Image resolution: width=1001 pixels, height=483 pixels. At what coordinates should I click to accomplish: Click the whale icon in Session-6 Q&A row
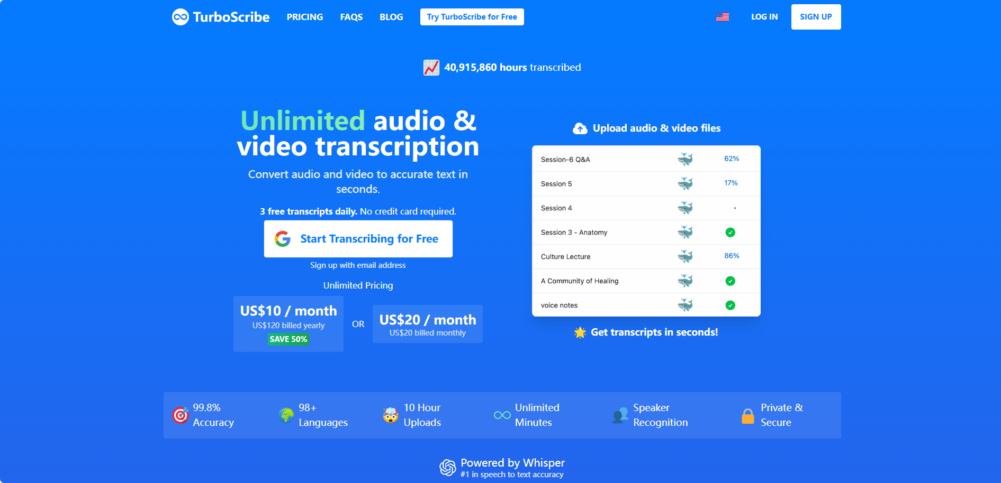[685, 159]
